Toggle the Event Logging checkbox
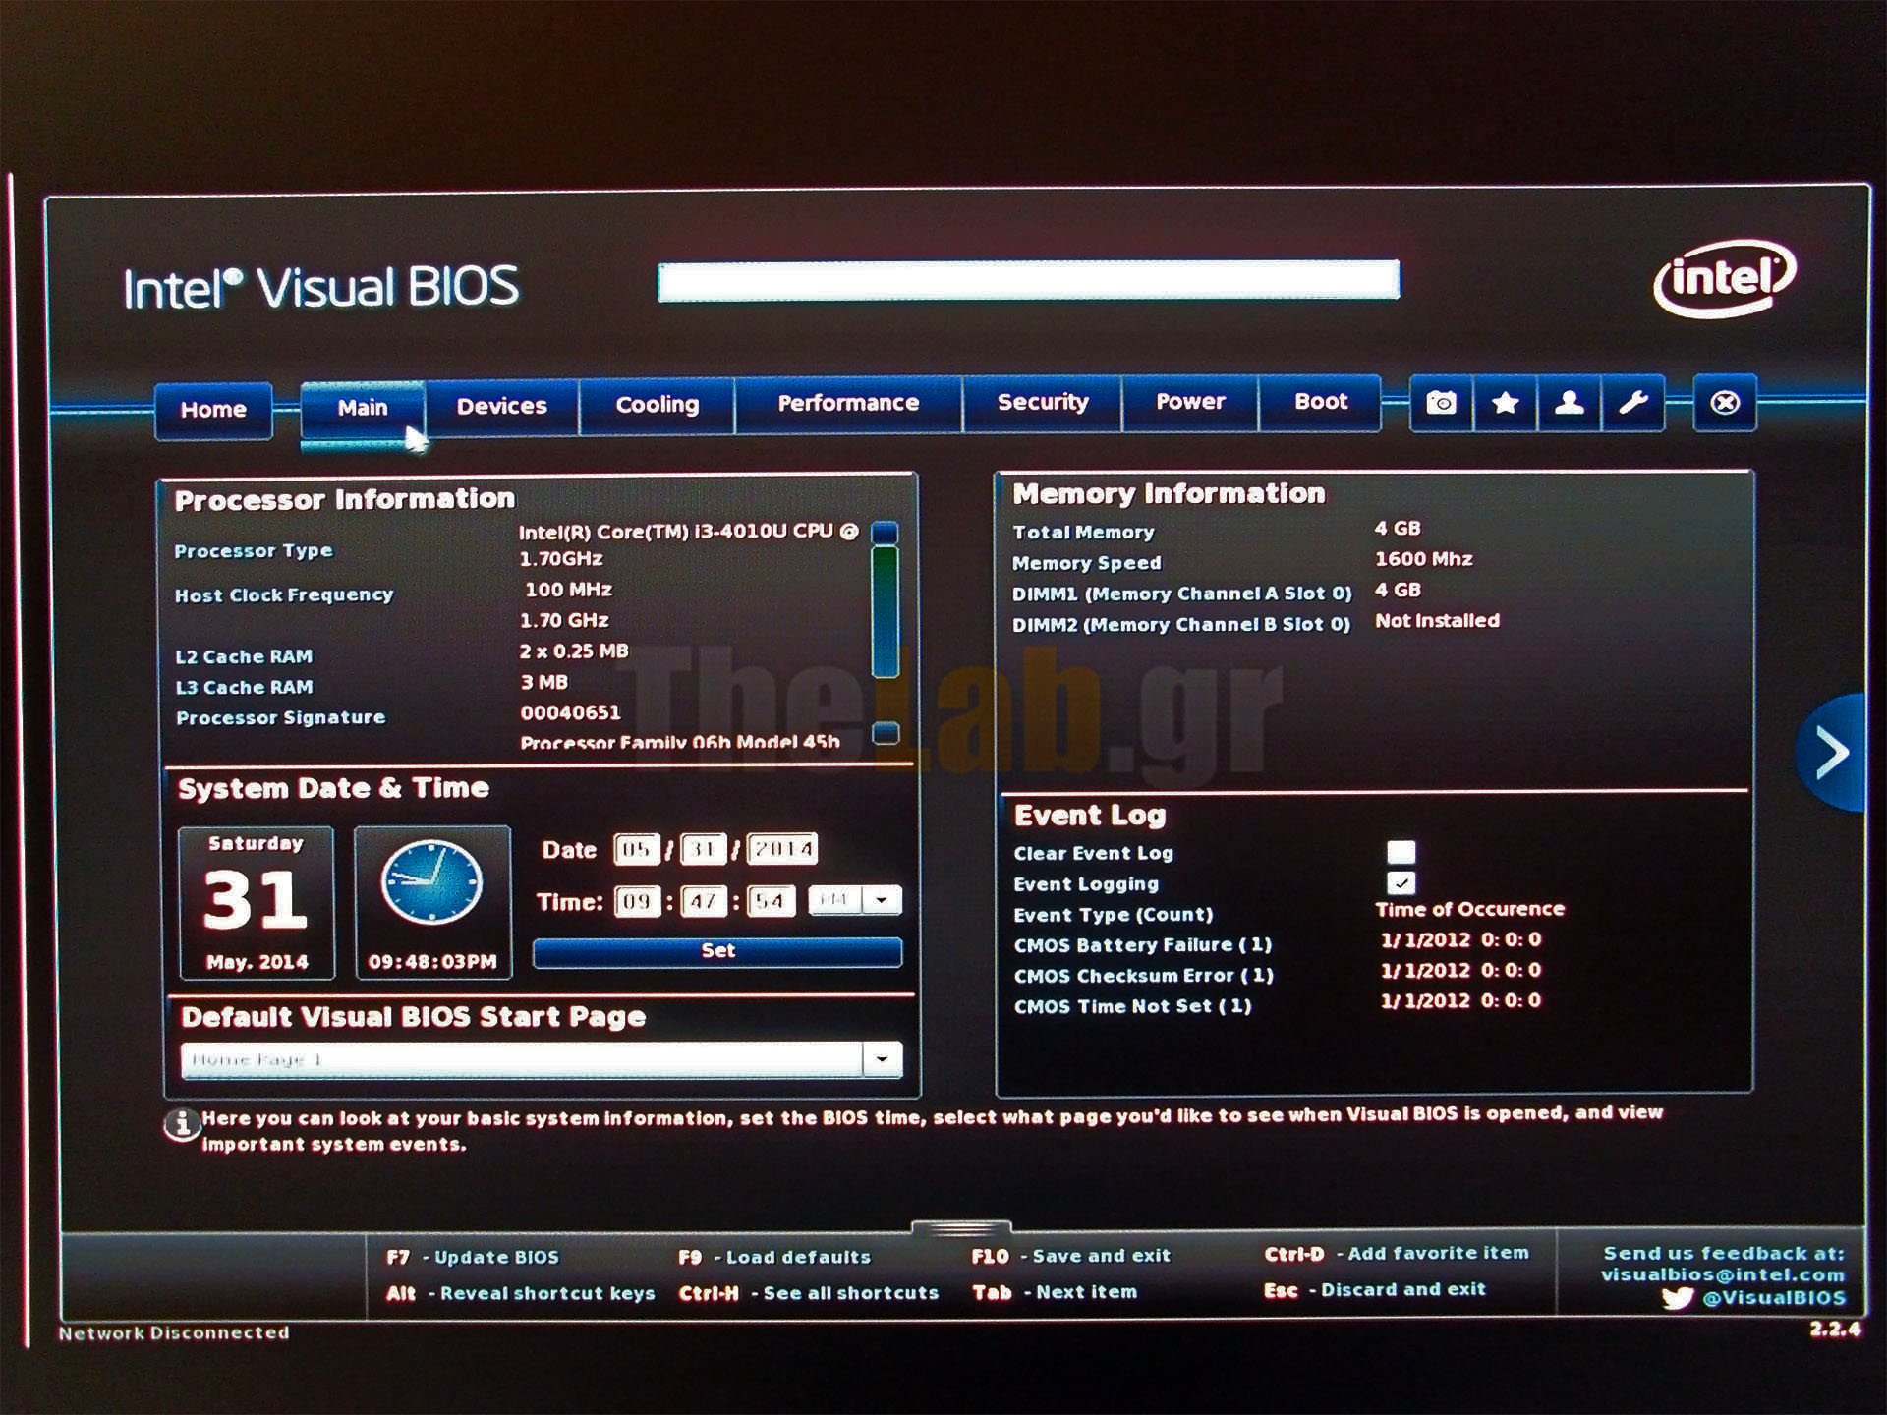The width and height of the screenshot is (1887, 1415). (x=1401, y=882)
